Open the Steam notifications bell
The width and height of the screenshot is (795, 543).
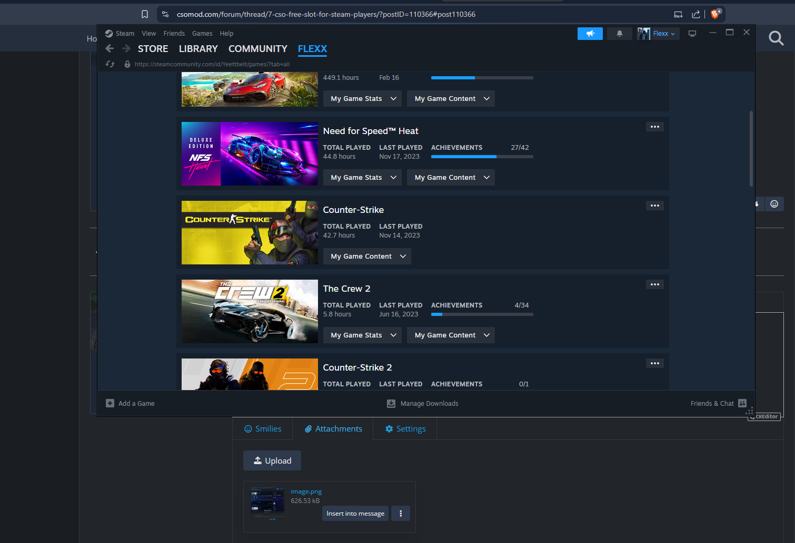click(619, 34)
